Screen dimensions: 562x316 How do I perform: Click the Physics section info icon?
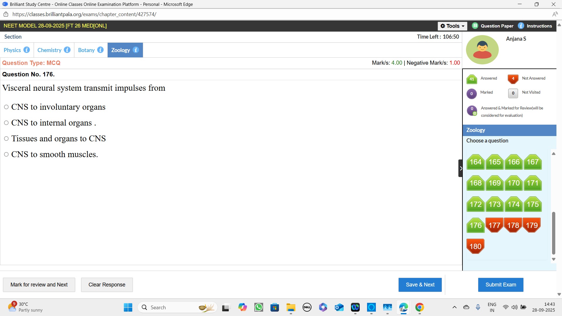point(27,50)
